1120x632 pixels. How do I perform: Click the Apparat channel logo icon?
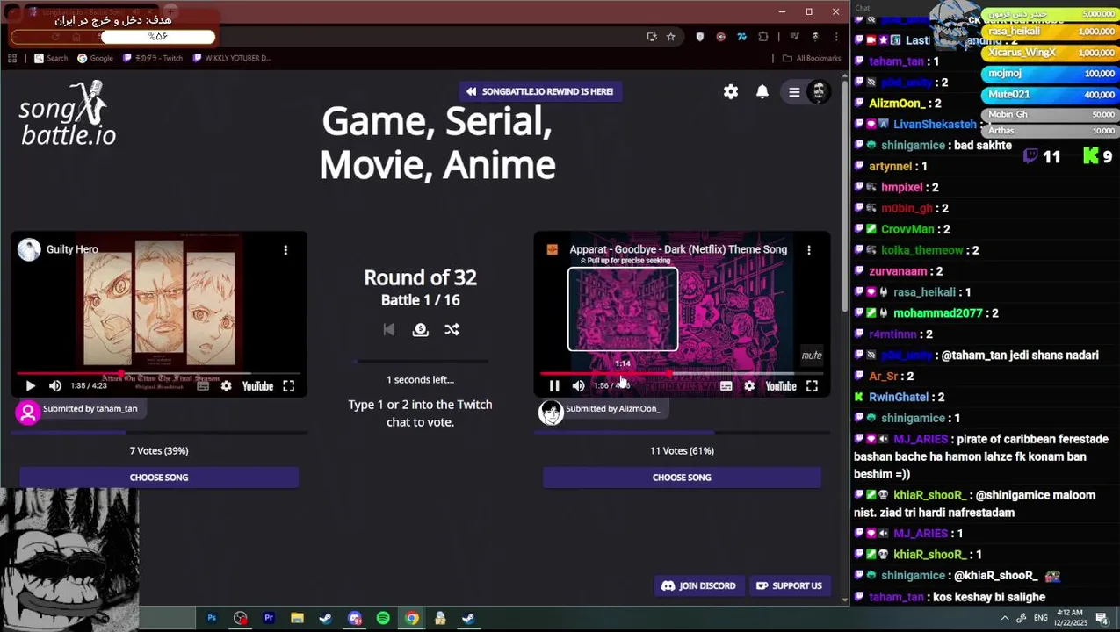tap(553, 249)
